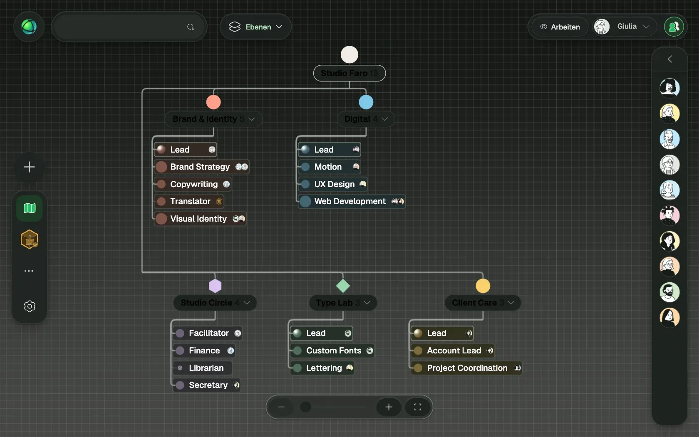Click the coral Brand & Identity circle
The image size is (699, 437).
tap(213, 102)
